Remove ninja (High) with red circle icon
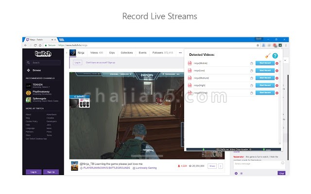The height and width of the screenshot is (194, 311). point(277,85)
